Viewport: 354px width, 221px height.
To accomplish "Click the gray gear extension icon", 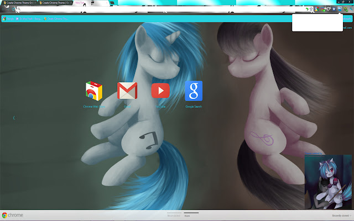I will 328,9.
